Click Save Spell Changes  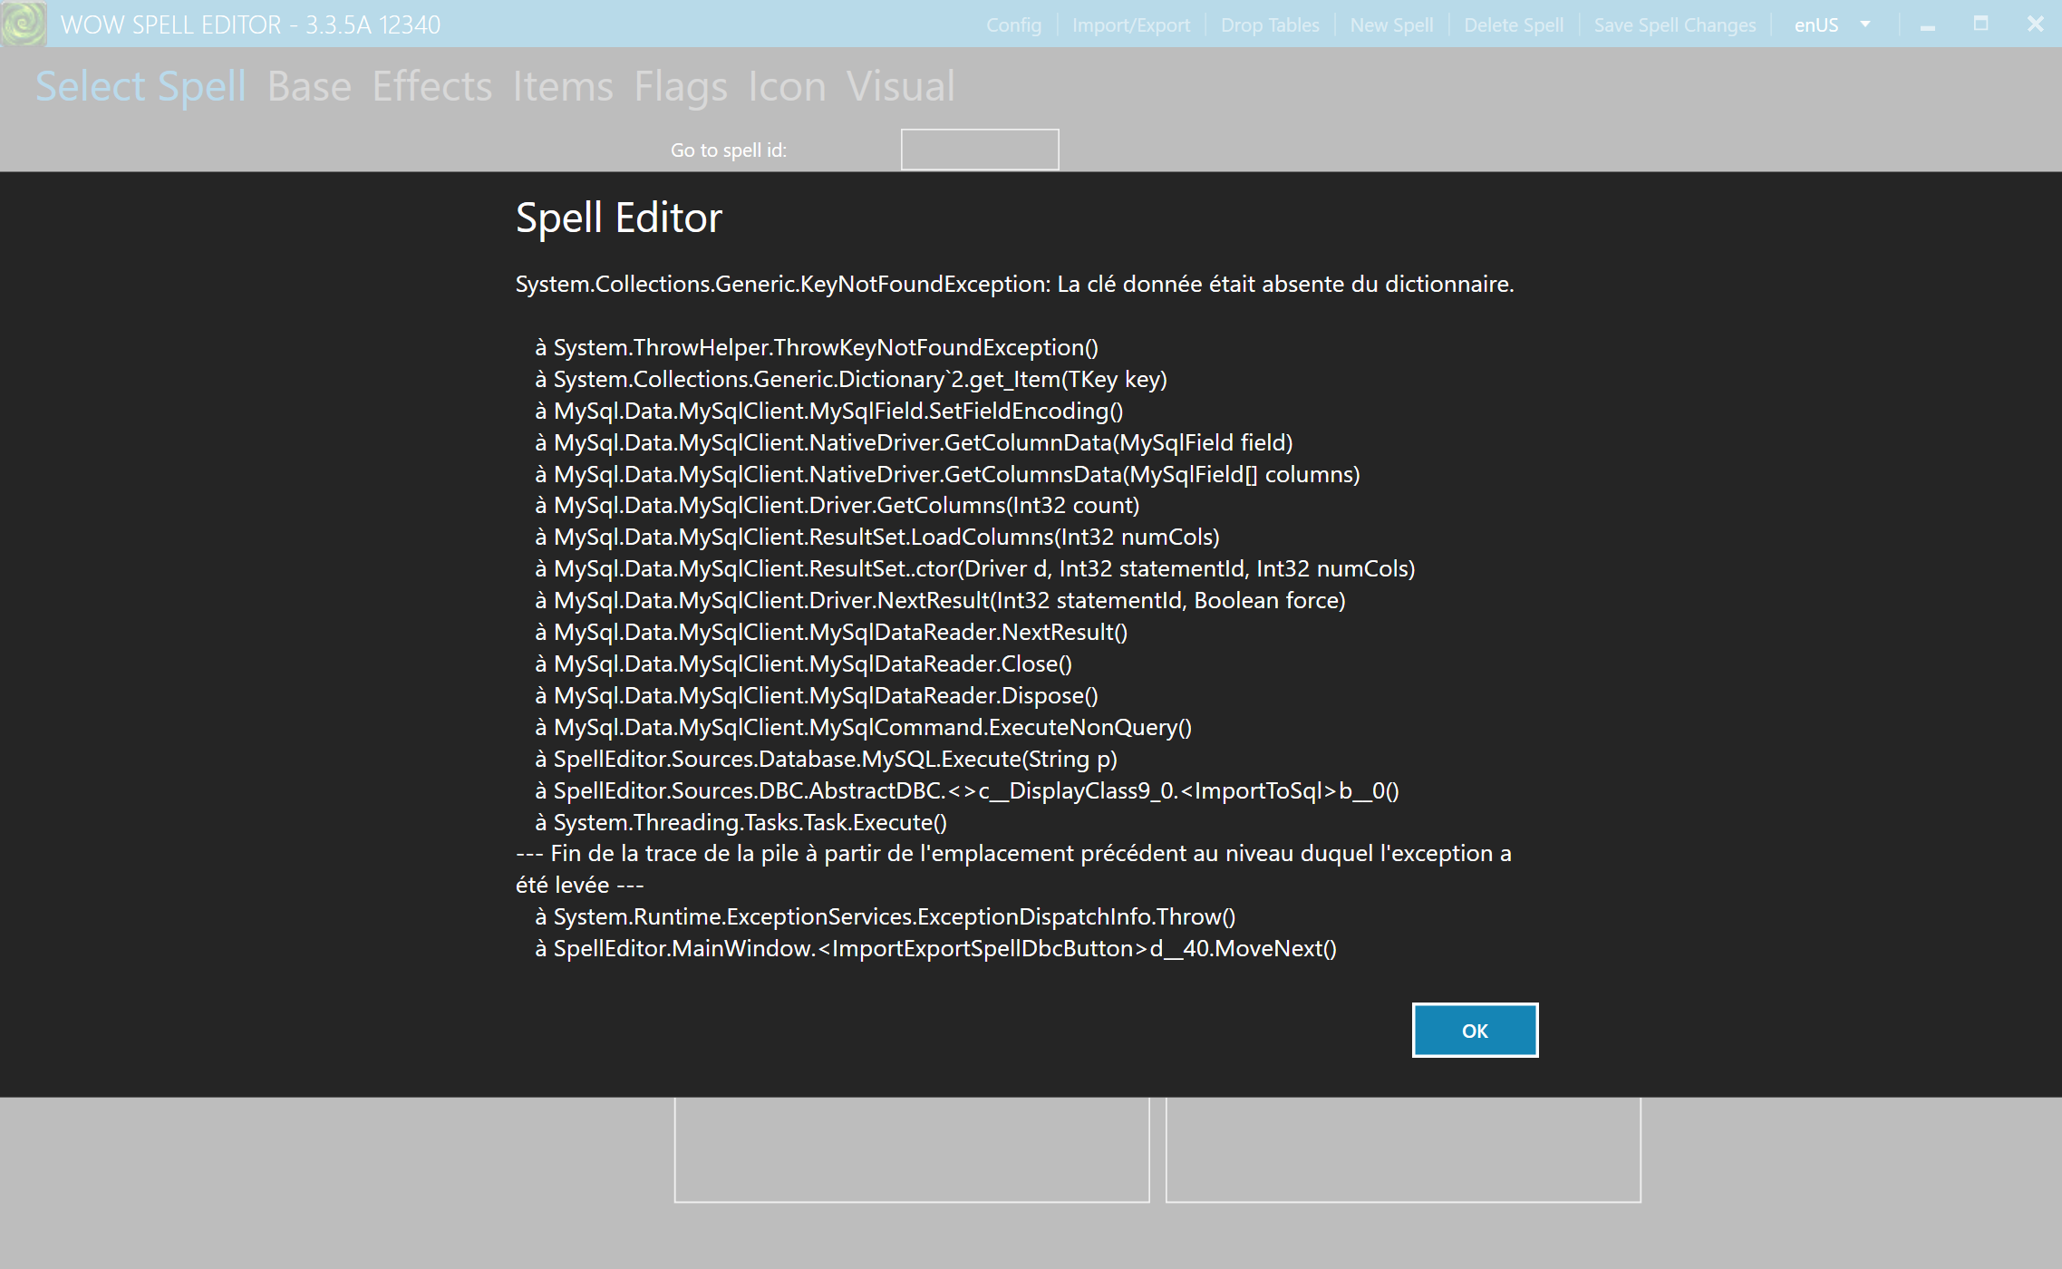[x=1674, y=24]
